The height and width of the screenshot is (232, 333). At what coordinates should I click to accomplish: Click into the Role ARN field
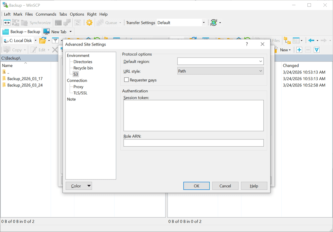click(193, 143)
